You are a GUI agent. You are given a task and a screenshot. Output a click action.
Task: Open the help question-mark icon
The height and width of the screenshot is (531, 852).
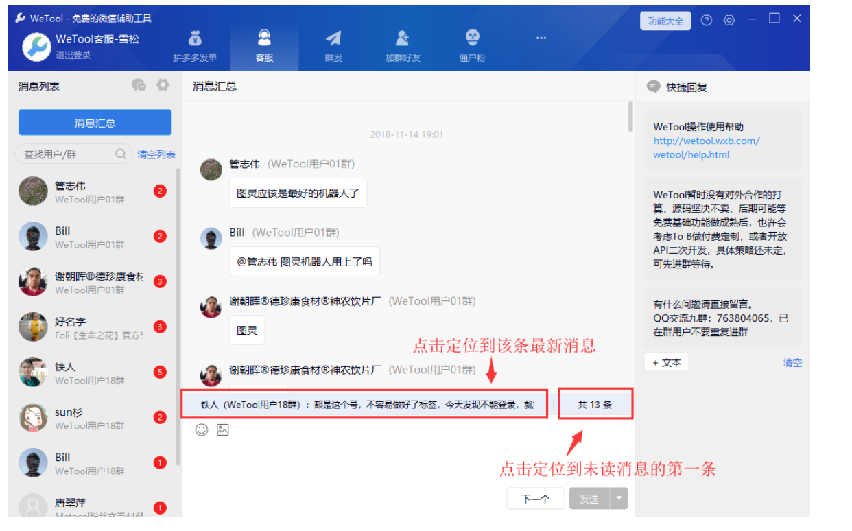[707, 20]
